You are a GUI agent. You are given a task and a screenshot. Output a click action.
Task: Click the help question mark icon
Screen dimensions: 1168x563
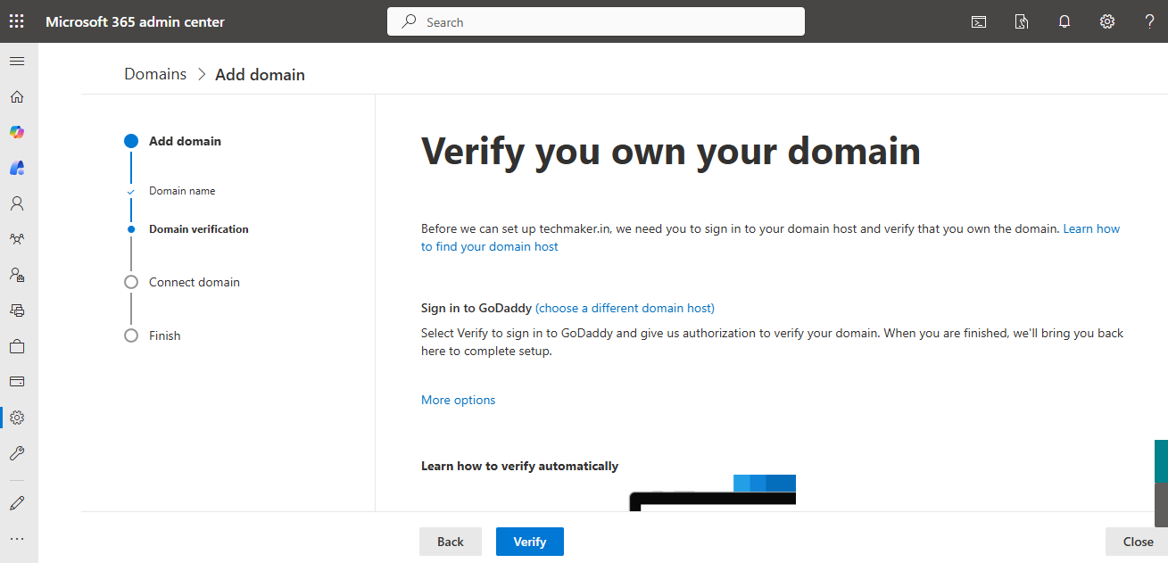coord(1149,22)
